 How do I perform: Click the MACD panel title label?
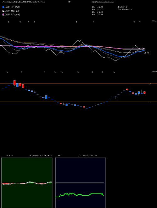point(9,156)
